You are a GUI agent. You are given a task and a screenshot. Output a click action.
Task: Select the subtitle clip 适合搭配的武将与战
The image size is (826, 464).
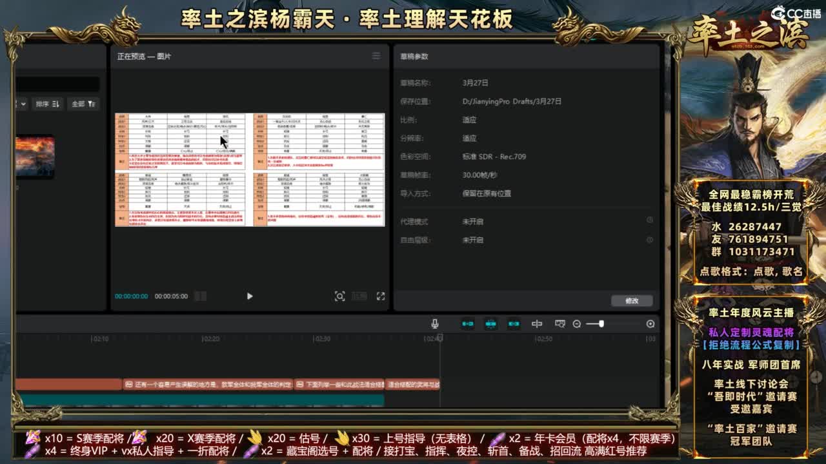(x=413, y=385)
